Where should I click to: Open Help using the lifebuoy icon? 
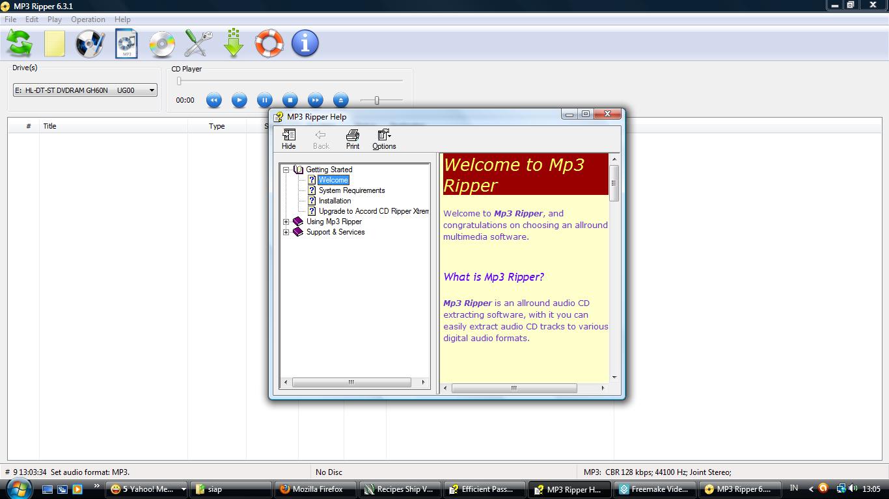[269, 43]
